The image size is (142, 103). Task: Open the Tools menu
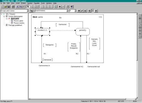[x=43, y=3]
